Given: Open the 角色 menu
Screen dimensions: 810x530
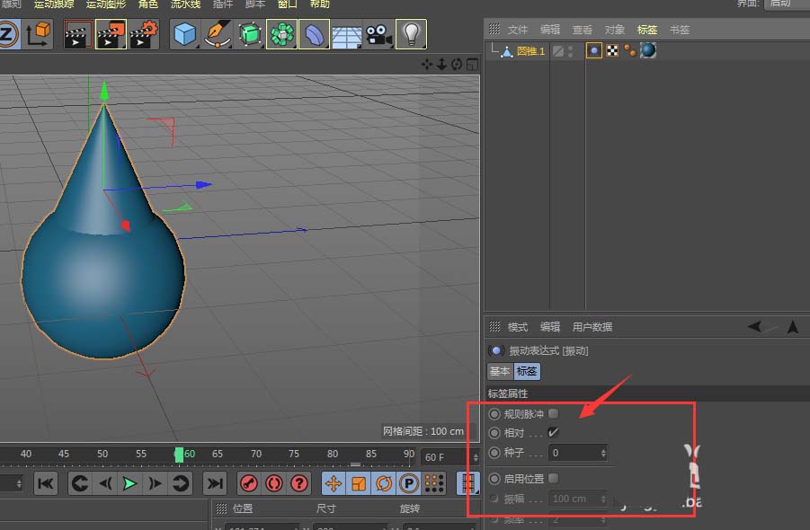Looking at the screenshot, I should click(x=148, y=4).
